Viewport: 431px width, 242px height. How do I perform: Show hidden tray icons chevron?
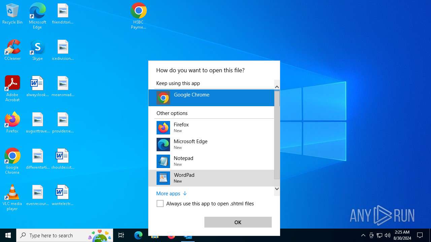coord(363,235)
